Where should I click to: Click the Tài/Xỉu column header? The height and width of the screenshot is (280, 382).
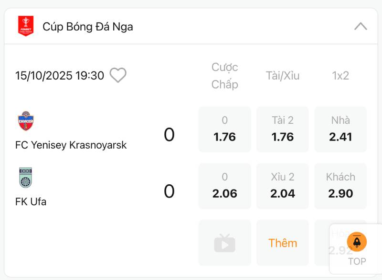coord(283,76)
